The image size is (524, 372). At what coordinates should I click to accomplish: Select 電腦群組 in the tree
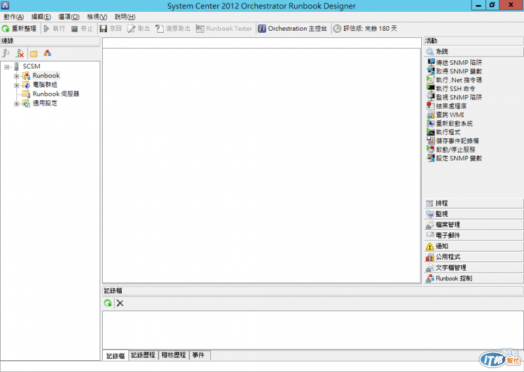[x=45, y=85]
